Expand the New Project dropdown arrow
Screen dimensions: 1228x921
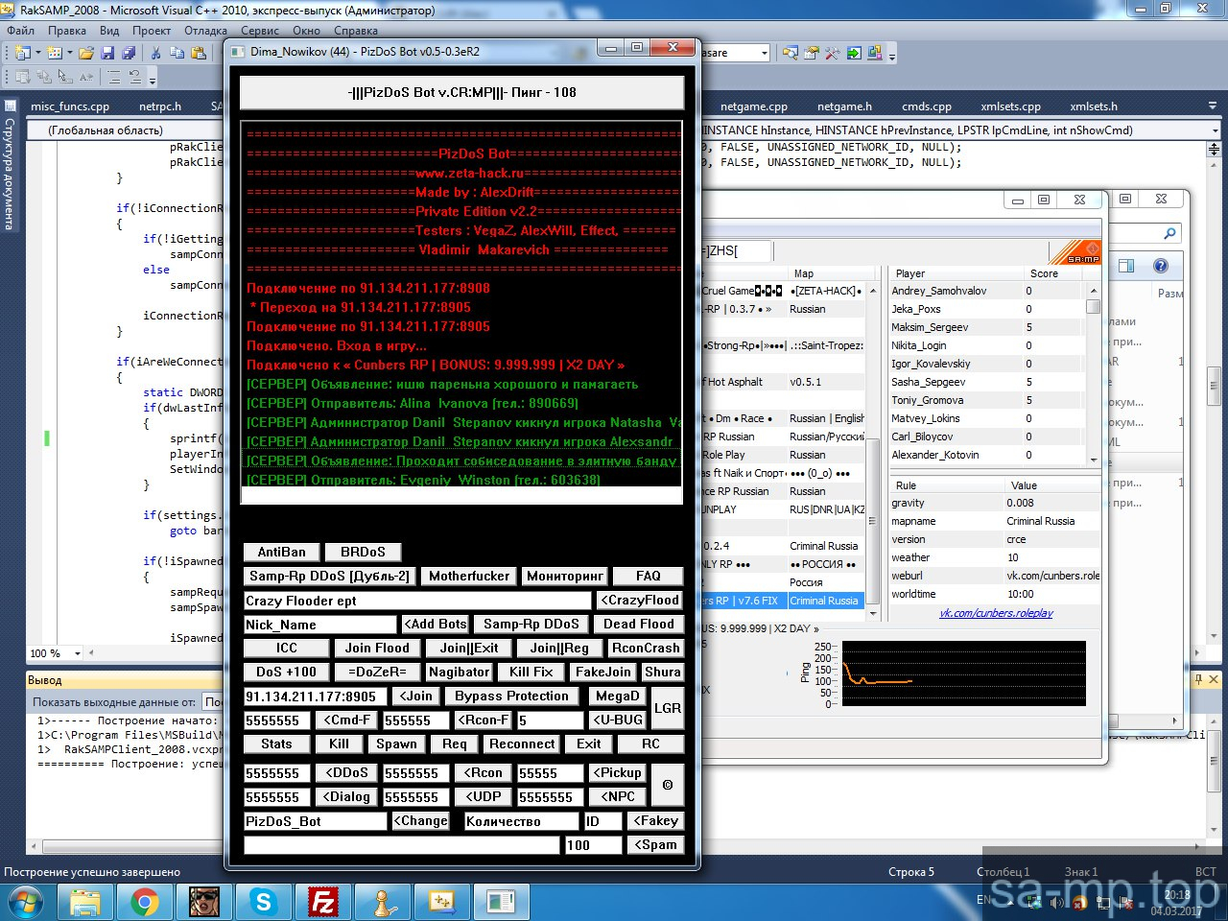(36, 53)
